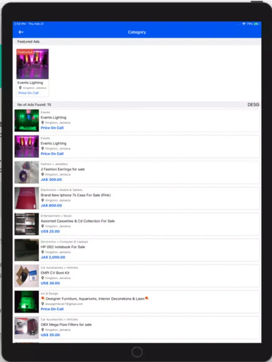Select the JA$ 800.00 price
The image size is (272, 362).
coord(51,206)
